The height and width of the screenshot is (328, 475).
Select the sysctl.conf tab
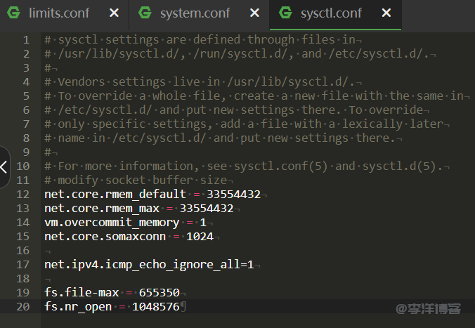click(336, 13)
